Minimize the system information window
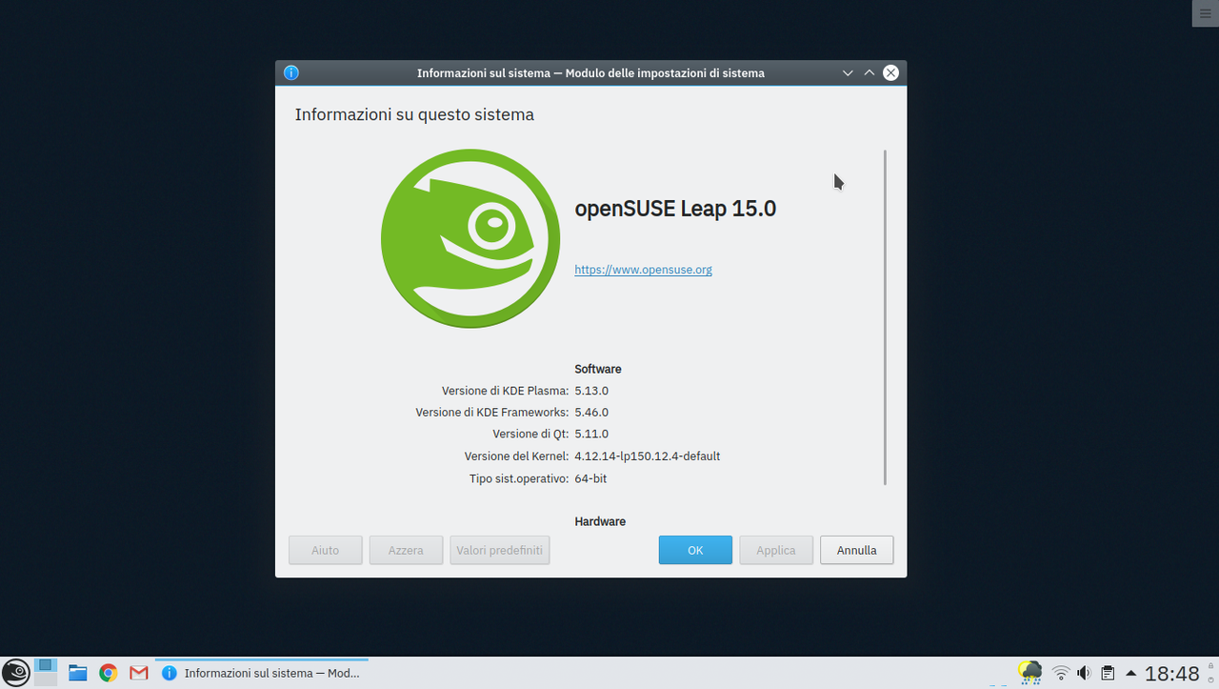This screenshot has height=689, width=1219. pos(848,72)
